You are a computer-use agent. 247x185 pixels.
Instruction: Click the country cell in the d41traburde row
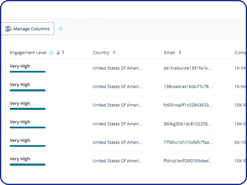pos(117,68)
